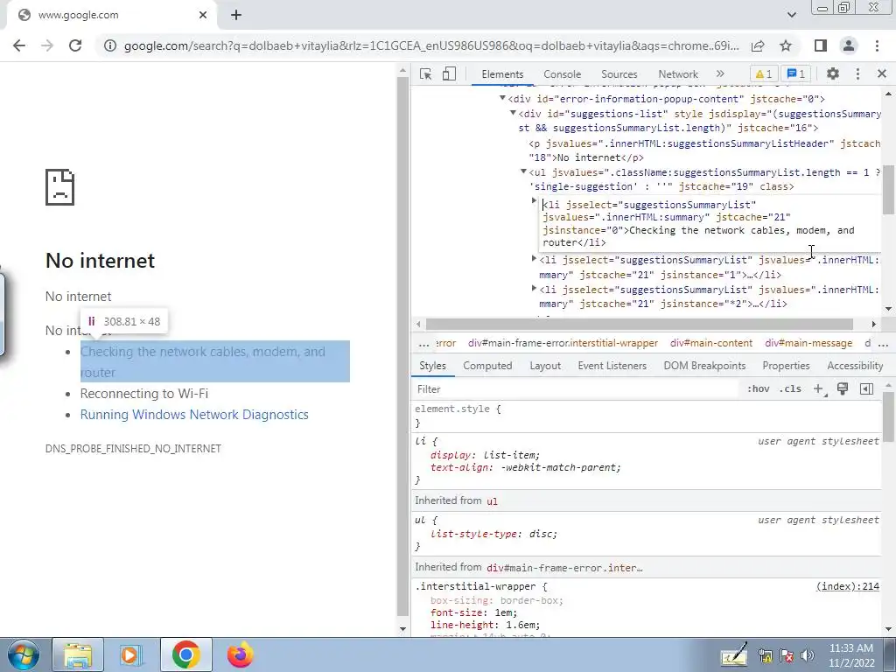896x672 pixels.
Task: Select the 'No internet' p element line
Action: point(704,150)
